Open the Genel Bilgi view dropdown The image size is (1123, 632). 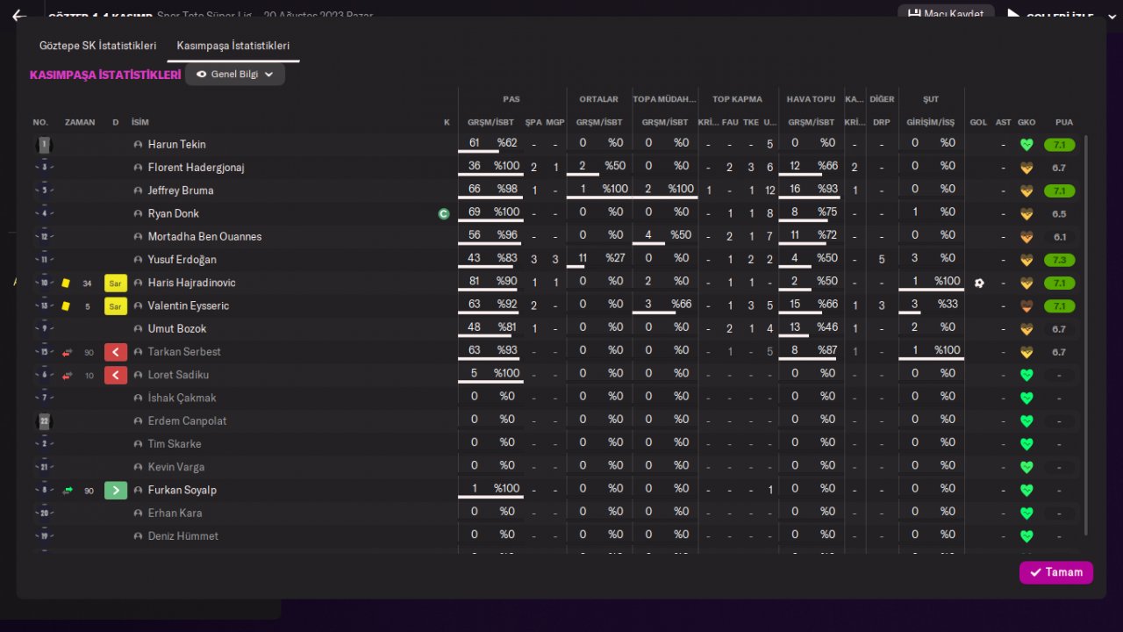click(235, 75)
